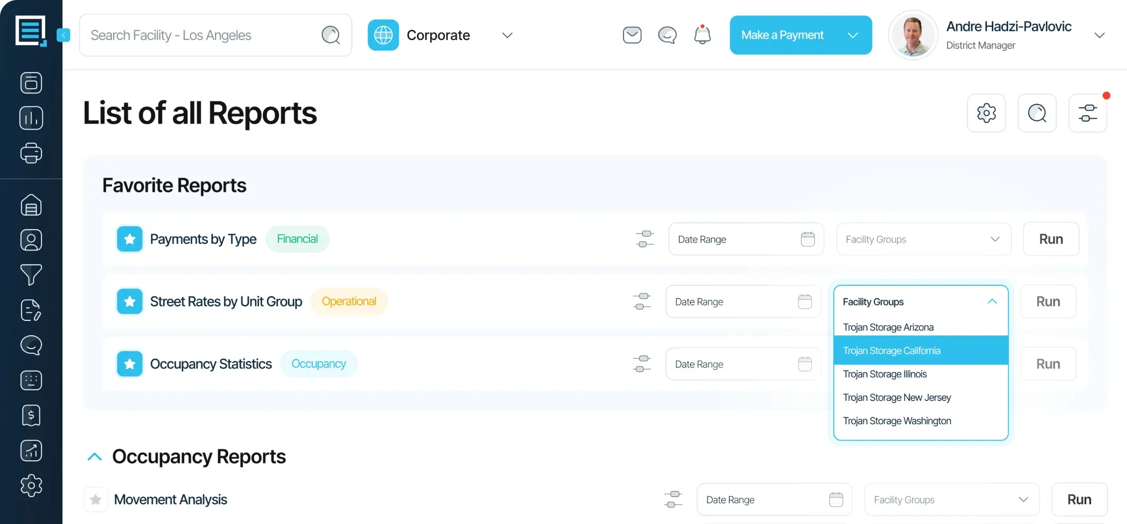Open the document edit icon in sidebar

click(31, 310)
